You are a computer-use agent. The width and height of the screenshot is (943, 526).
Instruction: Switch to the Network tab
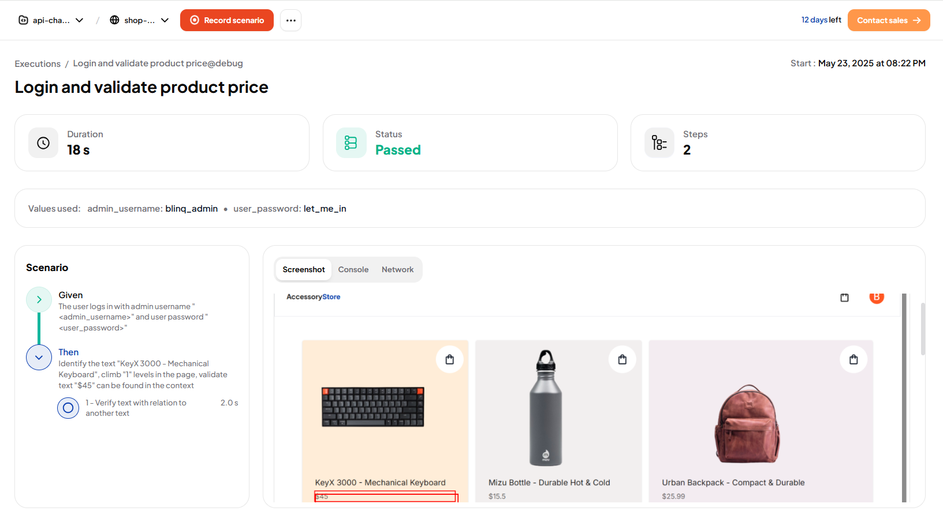click(x=397, y=269)
